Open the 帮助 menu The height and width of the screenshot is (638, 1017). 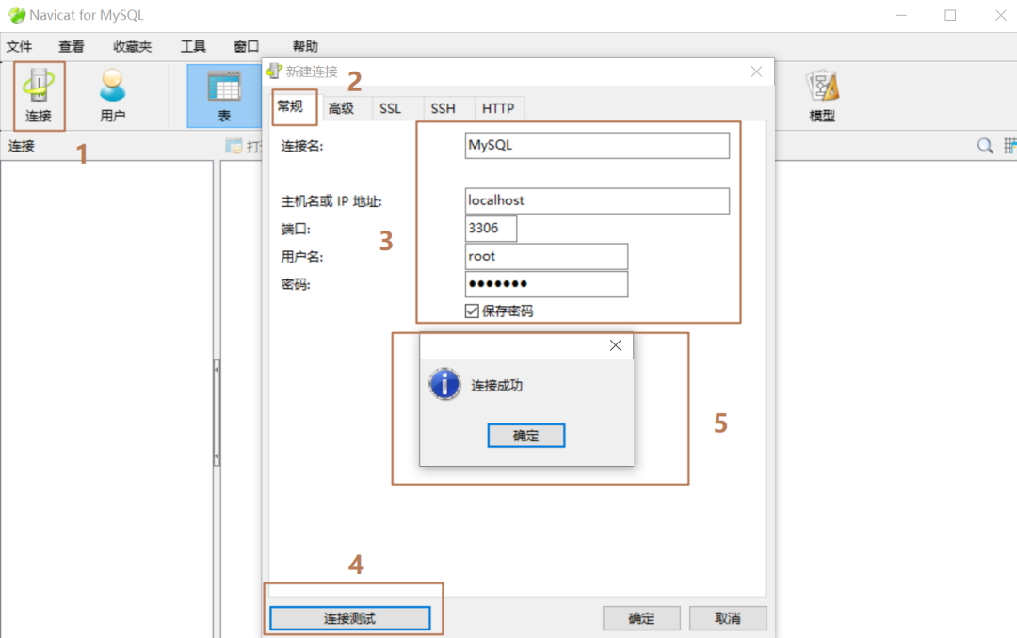pyautogui.click(x=305, y=47)
